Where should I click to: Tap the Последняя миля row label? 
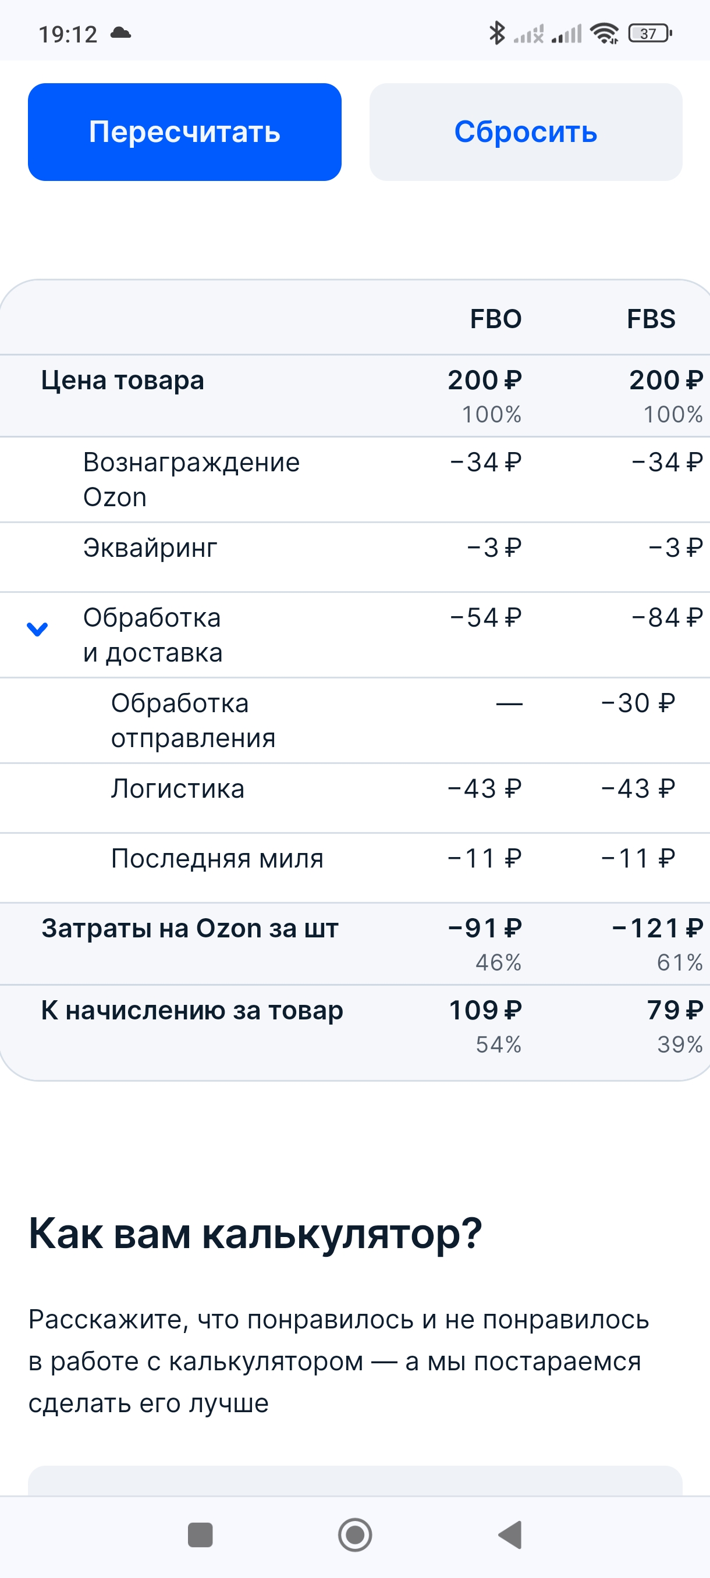pyautogui.click(x=217, y=859)
